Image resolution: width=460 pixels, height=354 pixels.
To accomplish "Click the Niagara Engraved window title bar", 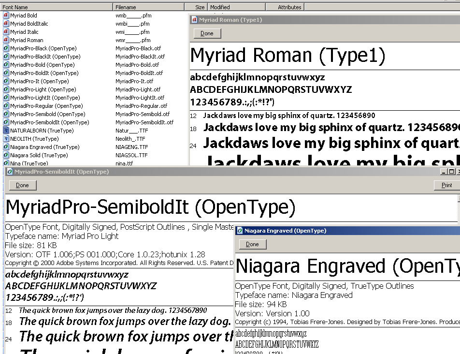I will pyautogui.click(x=347, y=231).
